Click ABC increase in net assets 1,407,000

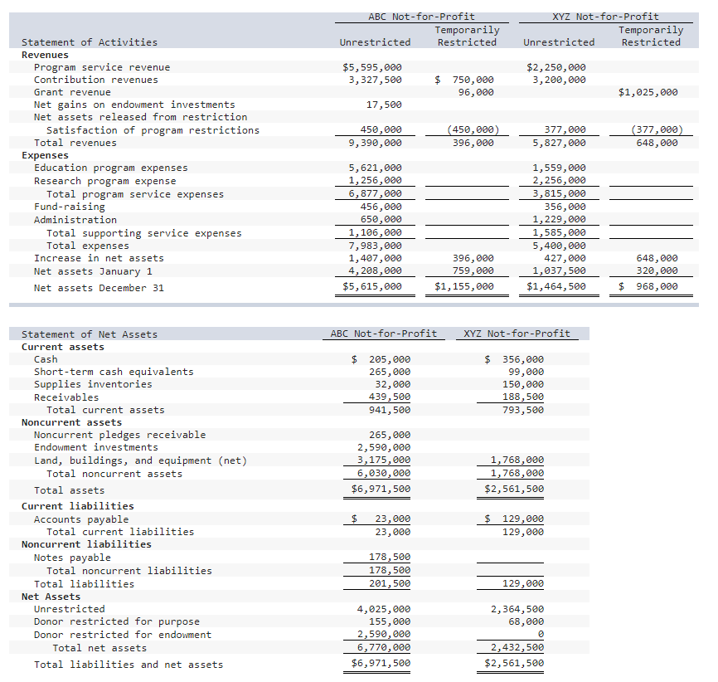click(375, 258)
